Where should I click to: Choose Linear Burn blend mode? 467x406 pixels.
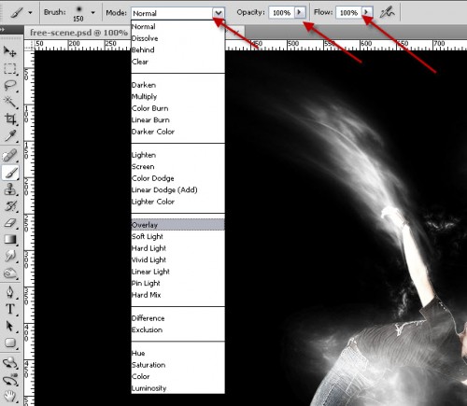pos(177,120)
